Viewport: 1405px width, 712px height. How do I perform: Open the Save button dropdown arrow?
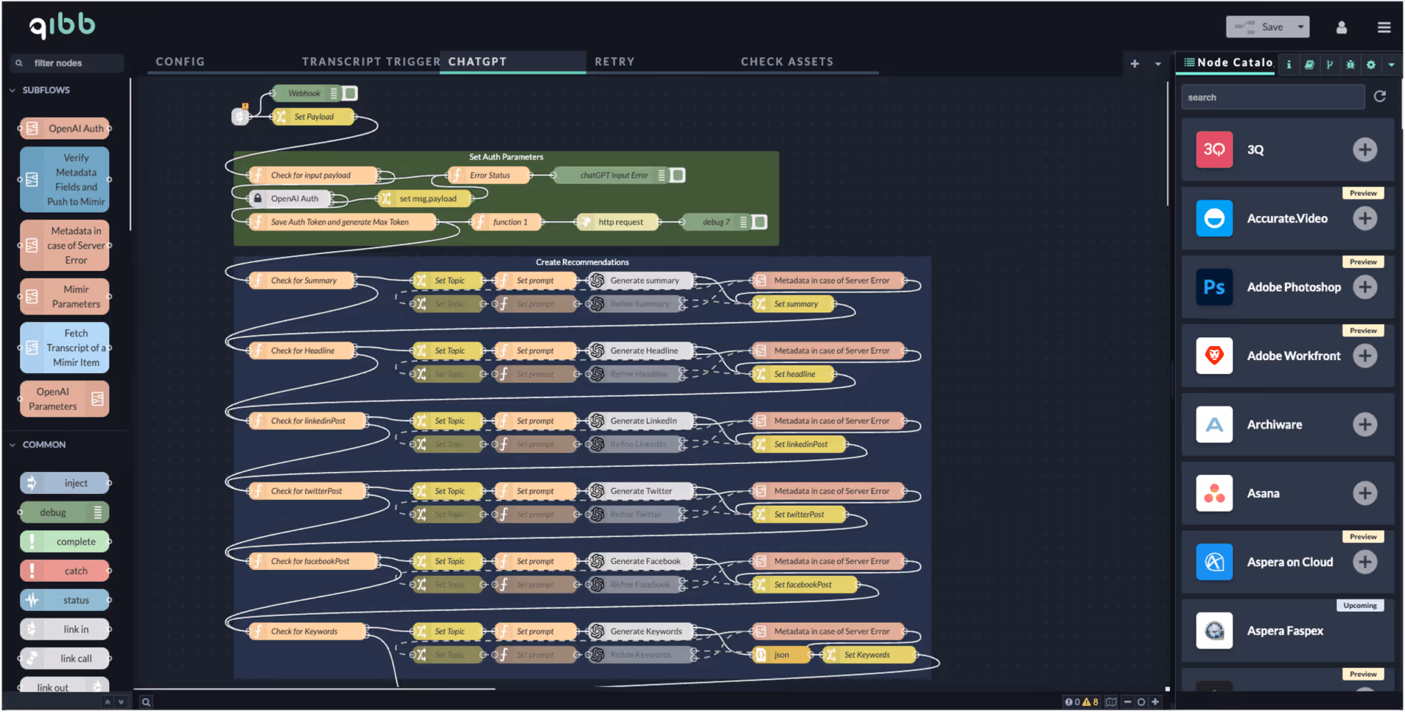click(x=1300, y=27)
